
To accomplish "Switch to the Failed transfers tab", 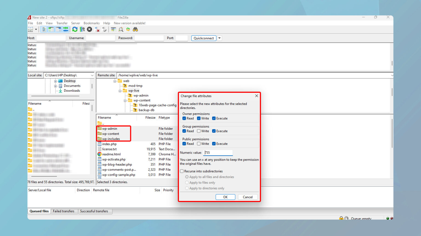I will (x=64, y=211).
